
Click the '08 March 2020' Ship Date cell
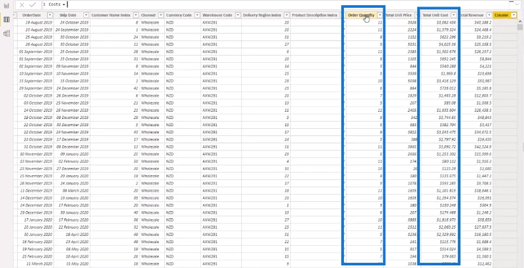(x=71, y=191)
